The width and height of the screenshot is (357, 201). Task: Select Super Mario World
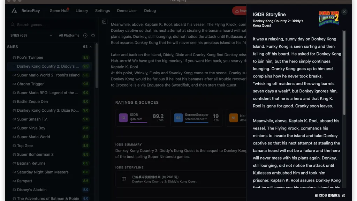pyautogui.click(x=50, y=137)
